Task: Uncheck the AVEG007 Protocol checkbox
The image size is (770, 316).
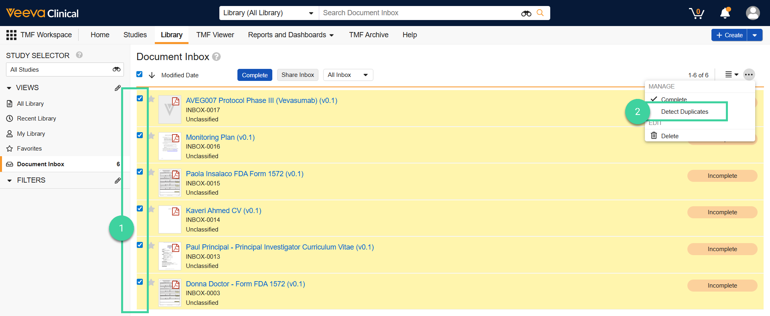Action: [x=140, y=99]
